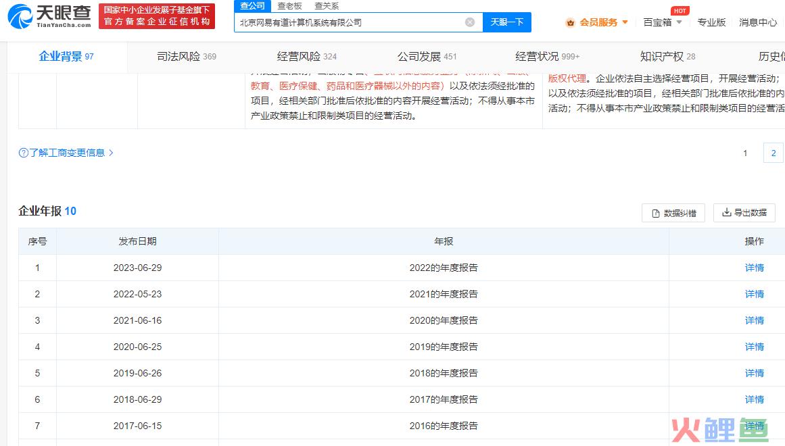Screen dimensions: 785x446
Task: Select the date 2021-06-16
Action: pyautogui.click(x=138, y=320)
